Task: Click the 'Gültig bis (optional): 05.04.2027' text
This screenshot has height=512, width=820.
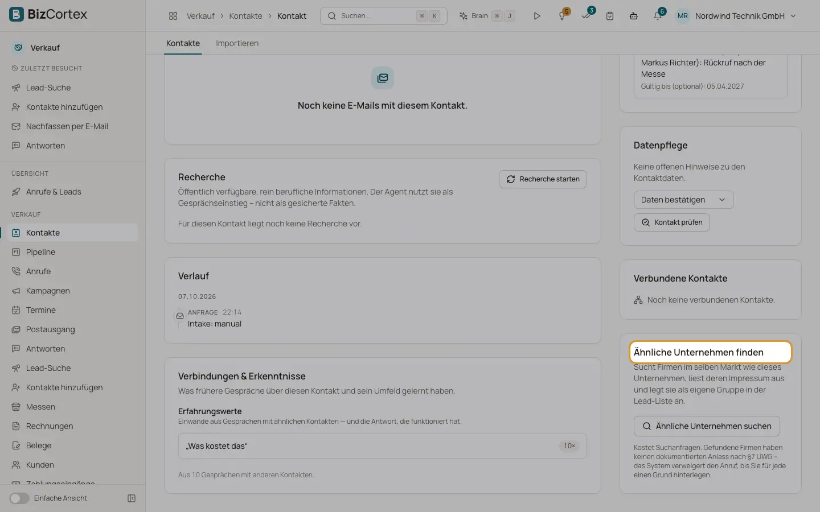Action: (x=692, y=86)
